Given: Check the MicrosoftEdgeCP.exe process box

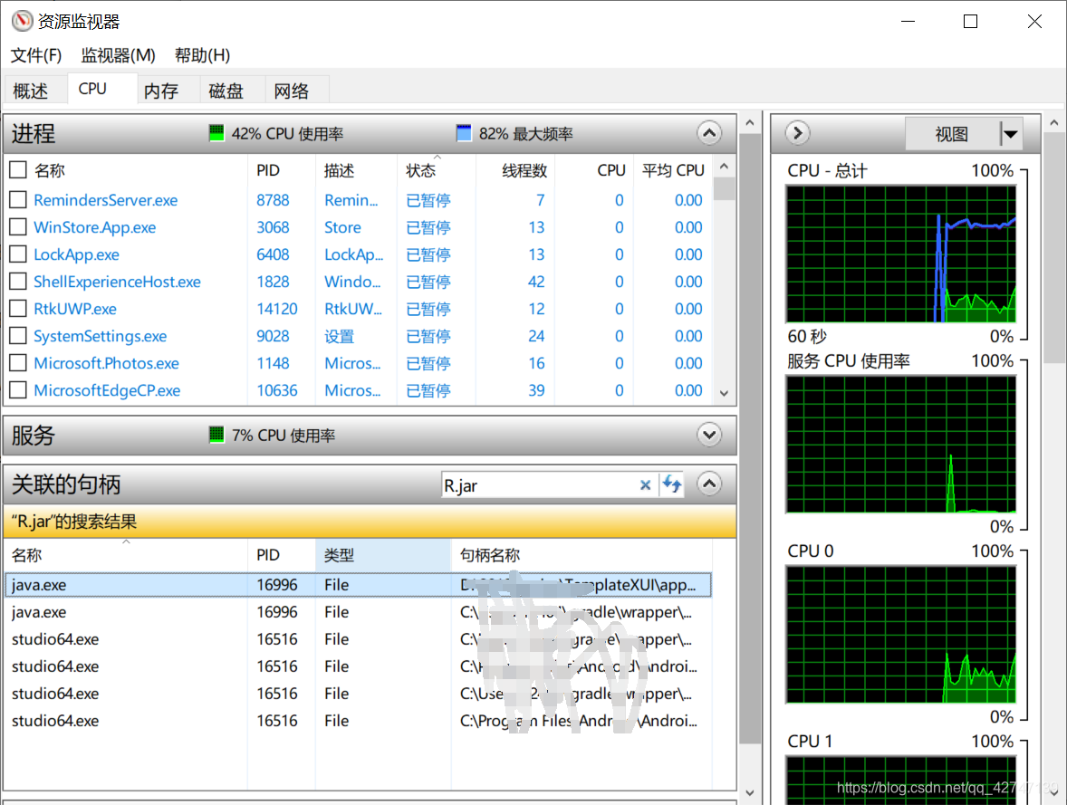Looking at the screenshot, I should pyautogui.click(x=18, y=390).
